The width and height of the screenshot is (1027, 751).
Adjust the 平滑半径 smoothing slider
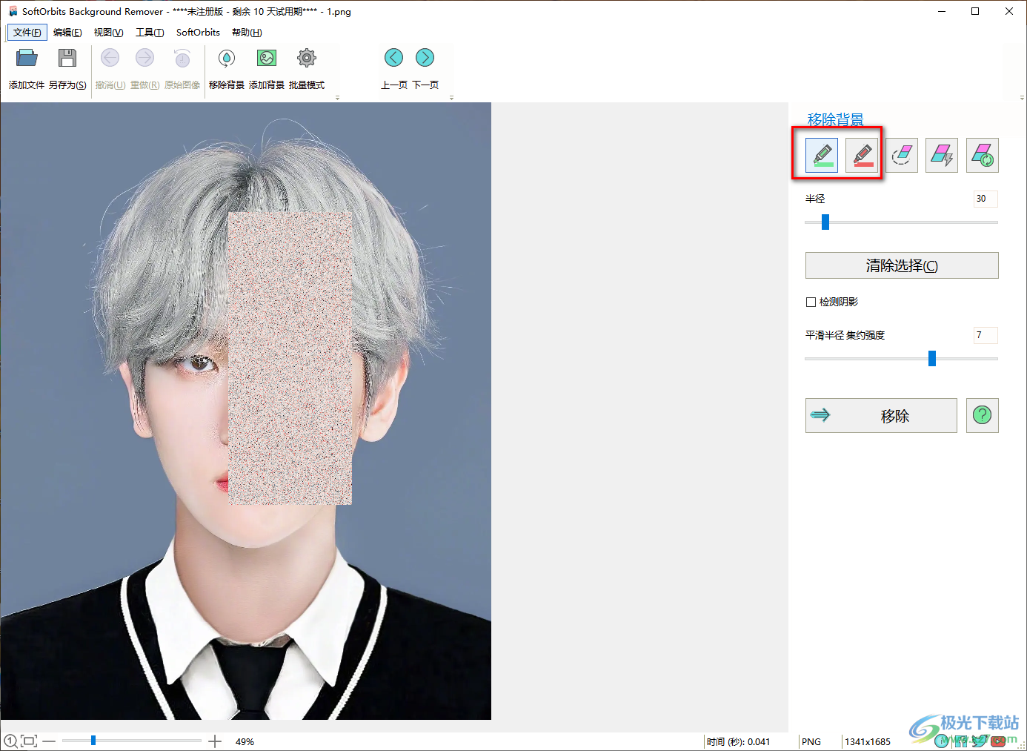(x=932, y=359)
